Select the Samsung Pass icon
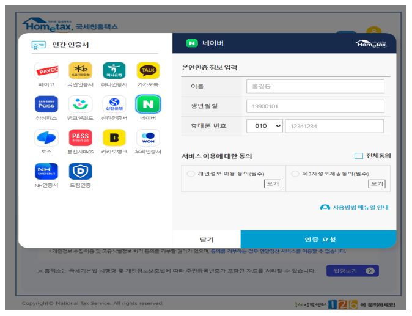 [x=46, y=106]
